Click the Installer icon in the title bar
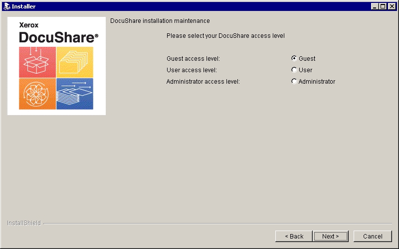Screen dimensions: 399x249 [x=6, y=6]
